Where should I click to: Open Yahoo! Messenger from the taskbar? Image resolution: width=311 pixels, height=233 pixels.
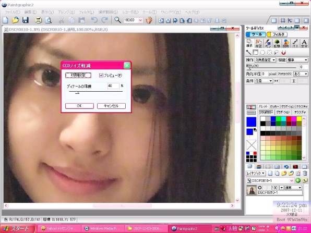(x=59, y=228)
